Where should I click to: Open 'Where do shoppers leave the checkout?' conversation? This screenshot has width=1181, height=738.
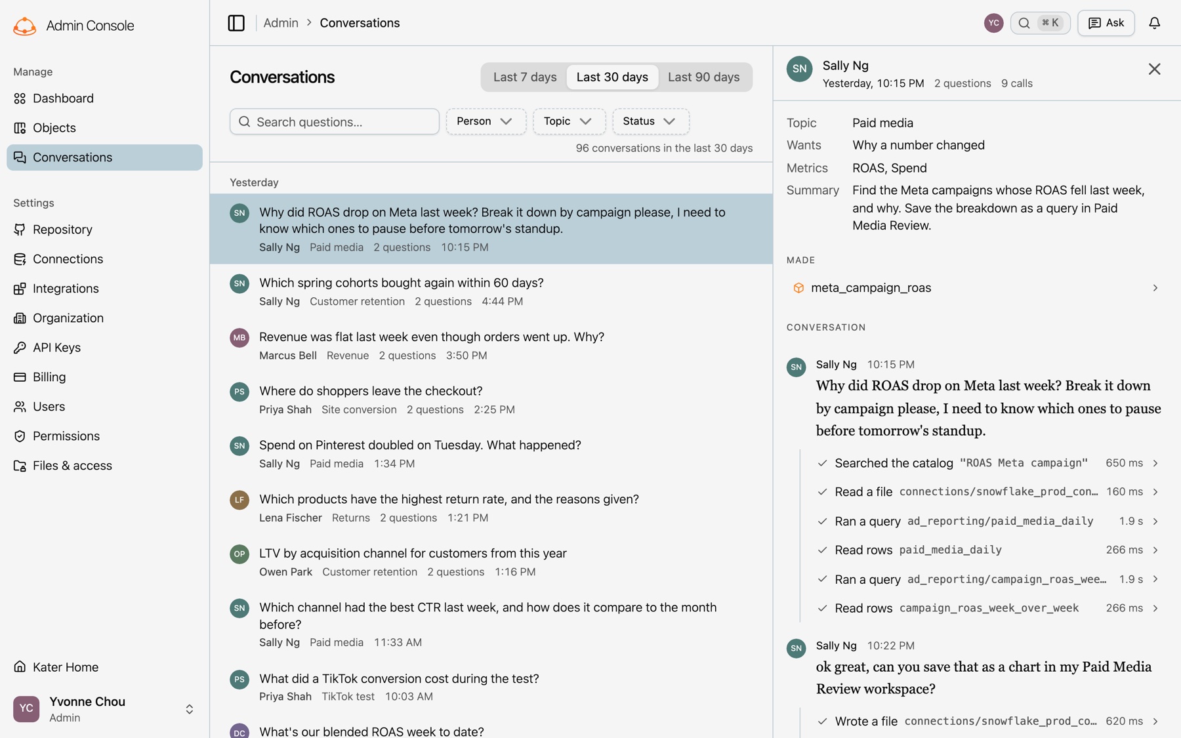[491, 400]
